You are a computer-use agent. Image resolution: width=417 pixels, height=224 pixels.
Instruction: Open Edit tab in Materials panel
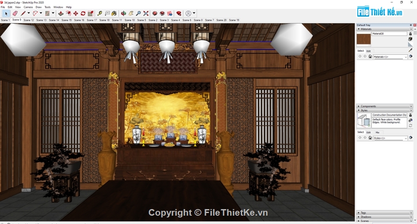click(x=369, y=51)
